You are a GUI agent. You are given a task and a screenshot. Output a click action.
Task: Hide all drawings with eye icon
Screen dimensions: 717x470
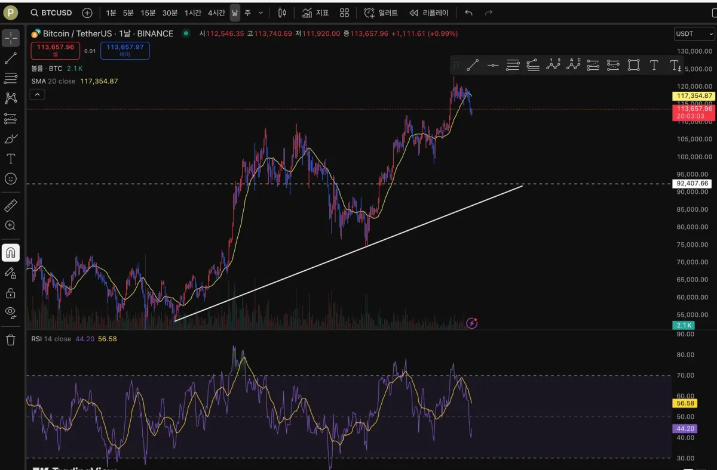[x=11, y=312]
